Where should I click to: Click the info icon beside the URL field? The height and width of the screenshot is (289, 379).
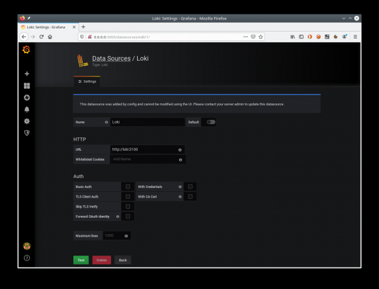[x=180, y=150]
